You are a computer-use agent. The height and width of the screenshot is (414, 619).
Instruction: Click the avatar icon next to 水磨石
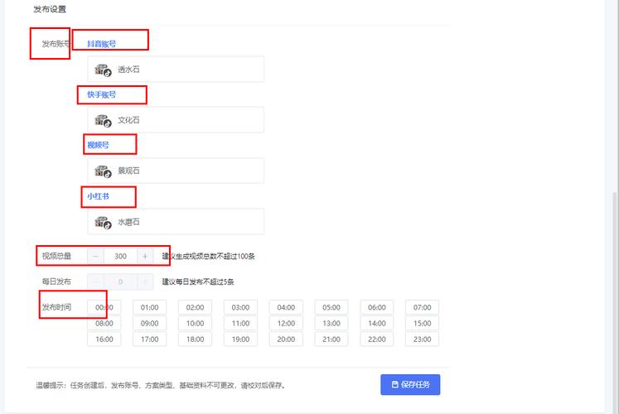[103, 223]
